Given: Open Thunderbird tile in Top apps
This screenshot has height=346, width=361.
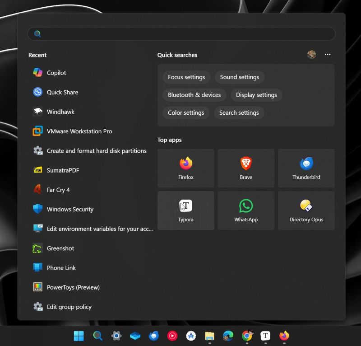Looking at the screenshot, I should (x=306, y=168).
